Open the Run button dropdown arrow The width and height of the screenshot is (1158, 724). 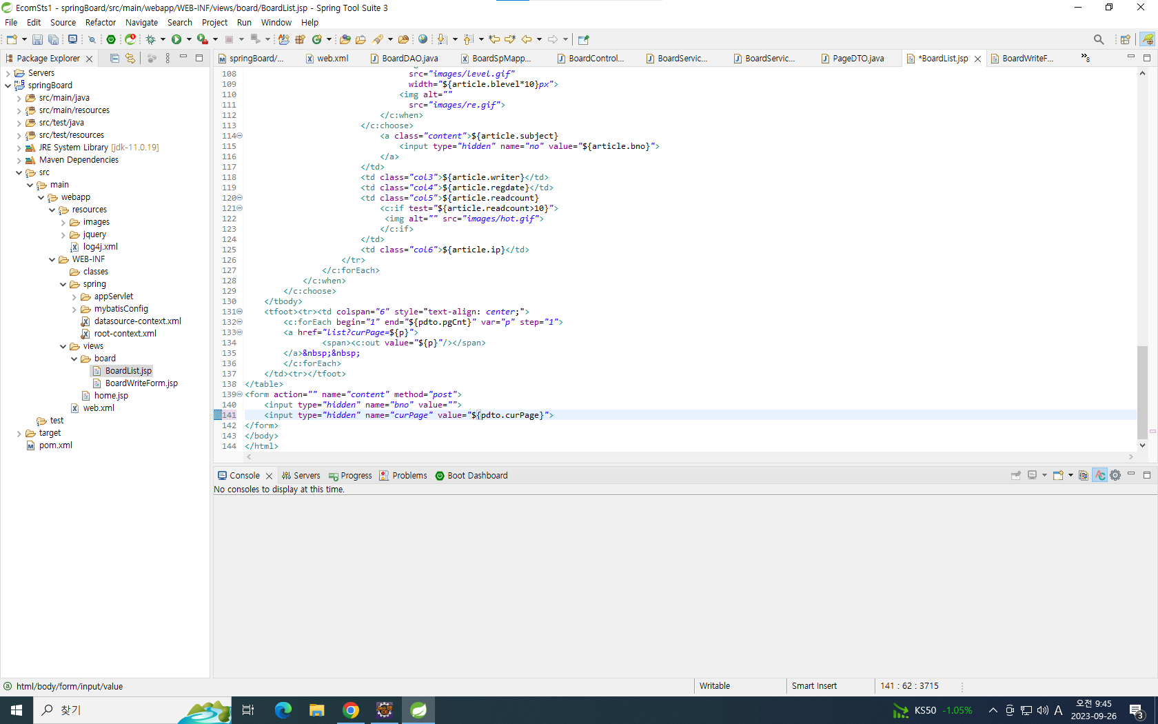coord(189,39)
